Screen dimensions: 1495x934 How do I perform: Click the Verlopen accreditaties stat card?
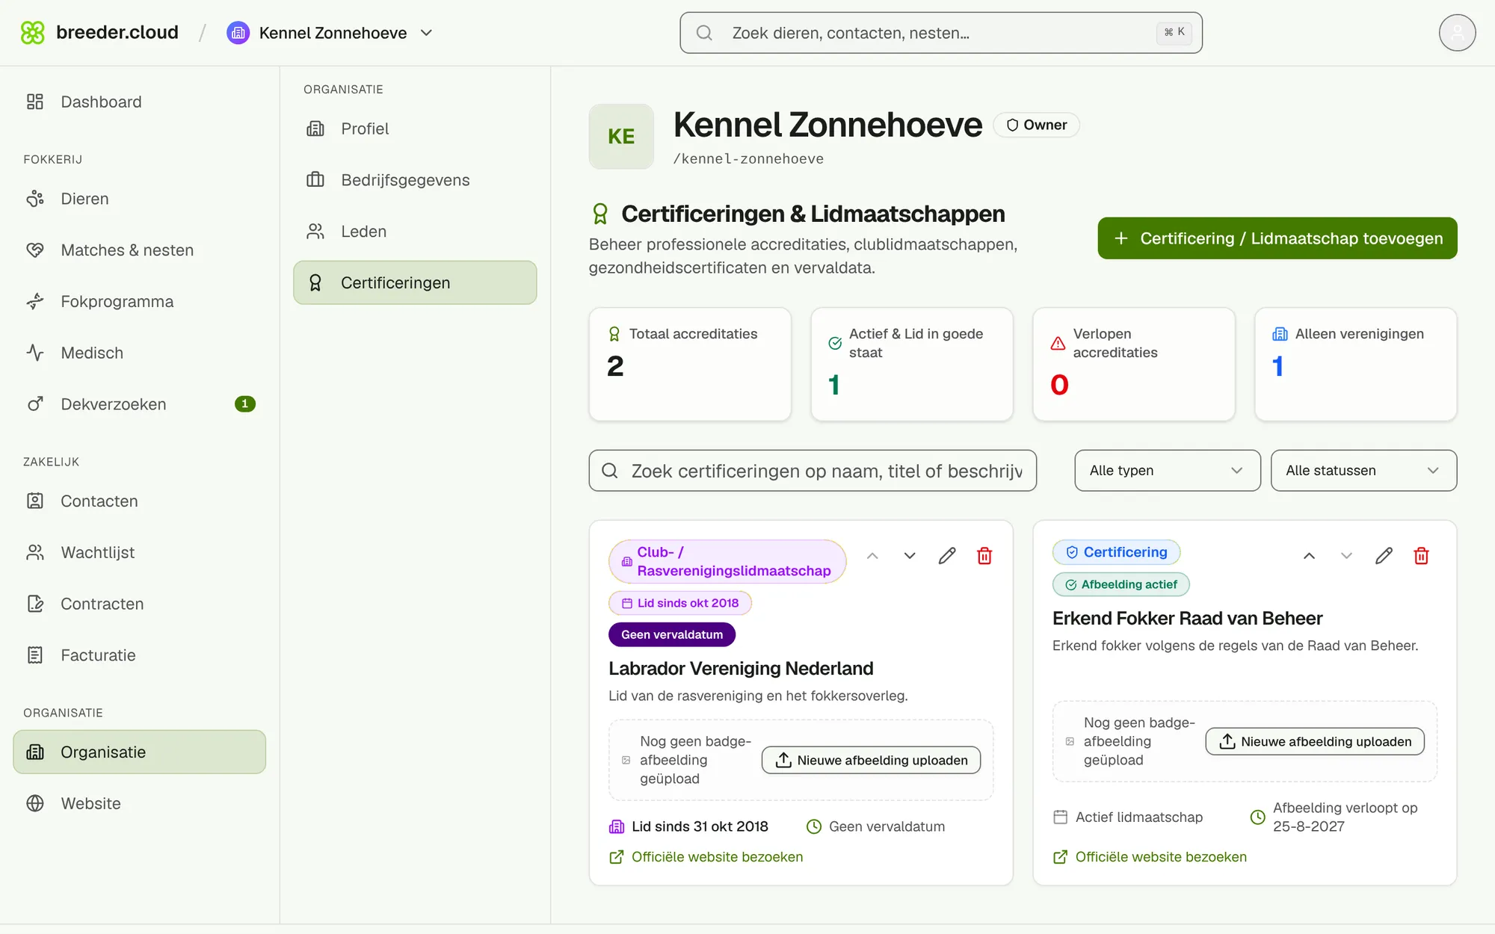coord(1133,364)
